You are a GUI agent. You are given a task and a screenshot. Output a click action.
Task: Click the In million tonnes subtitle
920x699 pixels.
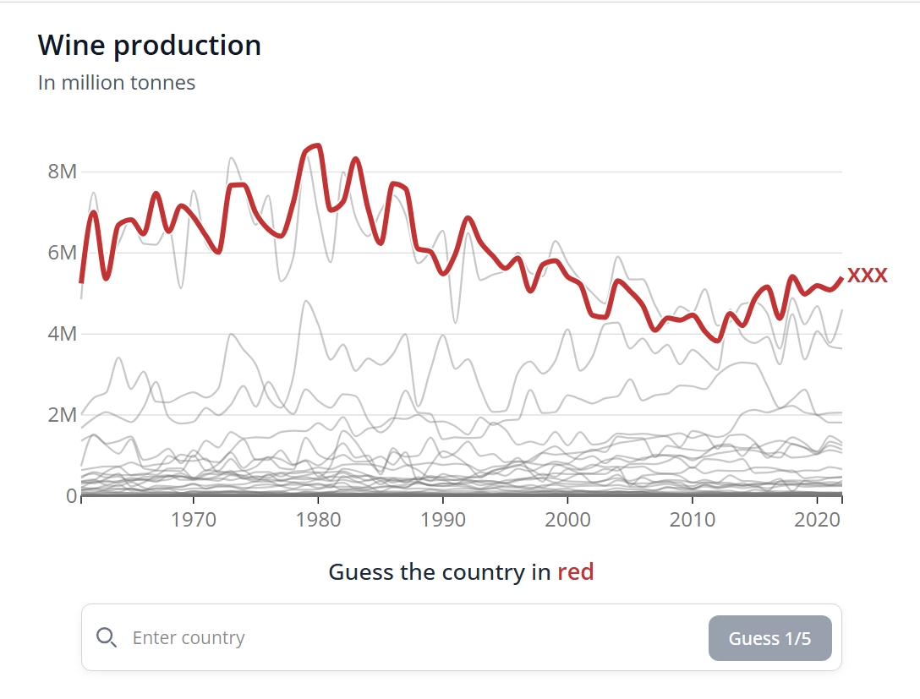(117, 83)
